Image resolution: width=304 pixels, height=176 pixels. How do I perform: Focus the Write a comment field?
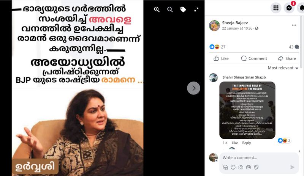click(259, 158)
